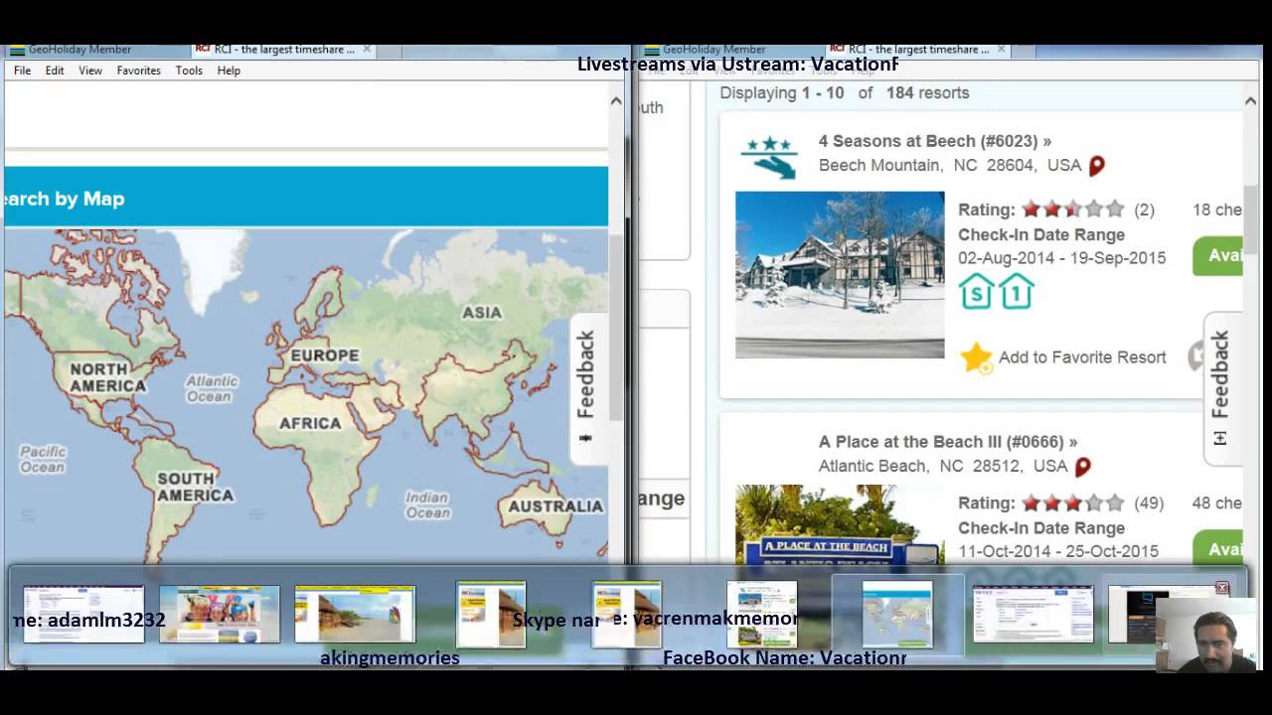Click the Add to Favorite star icon
Image resolution: width=1272 pixels, height=715 pixels.
pyautogui.click(x=976, y=357)
